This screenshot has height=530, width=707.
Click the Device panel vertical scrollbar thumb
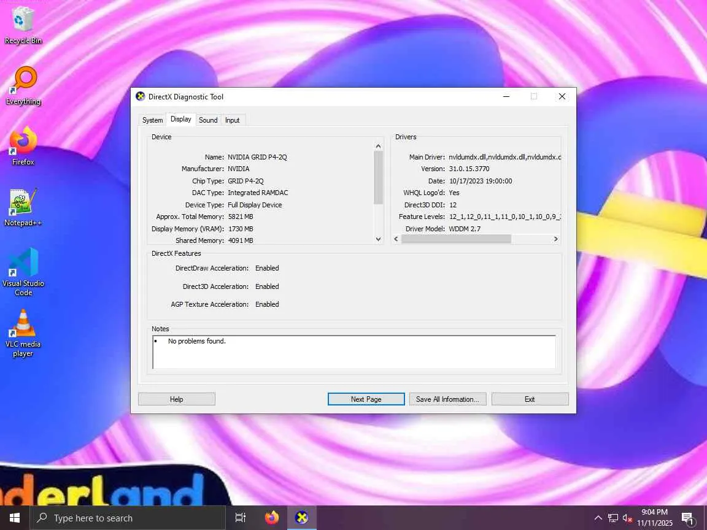378,177
